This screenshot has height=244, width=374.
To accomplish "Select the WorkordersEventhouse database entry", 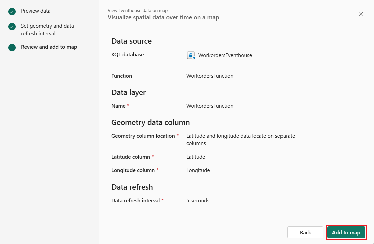I will 225,55.
